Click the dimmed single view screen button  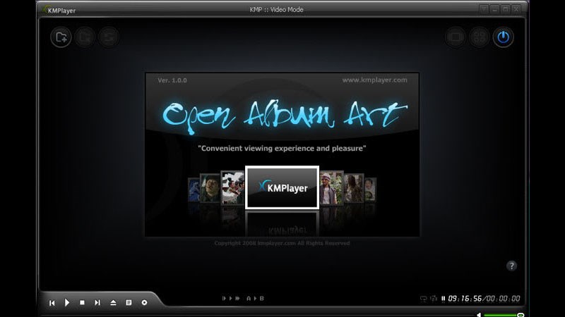click(456, 37)
